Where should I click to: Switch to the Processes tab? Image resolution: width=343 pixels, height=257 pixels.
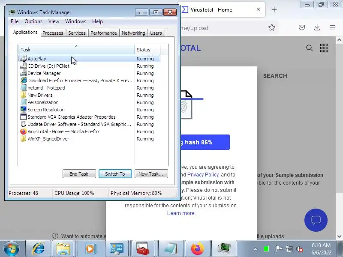pyautogui.click(x=53, y=33)
